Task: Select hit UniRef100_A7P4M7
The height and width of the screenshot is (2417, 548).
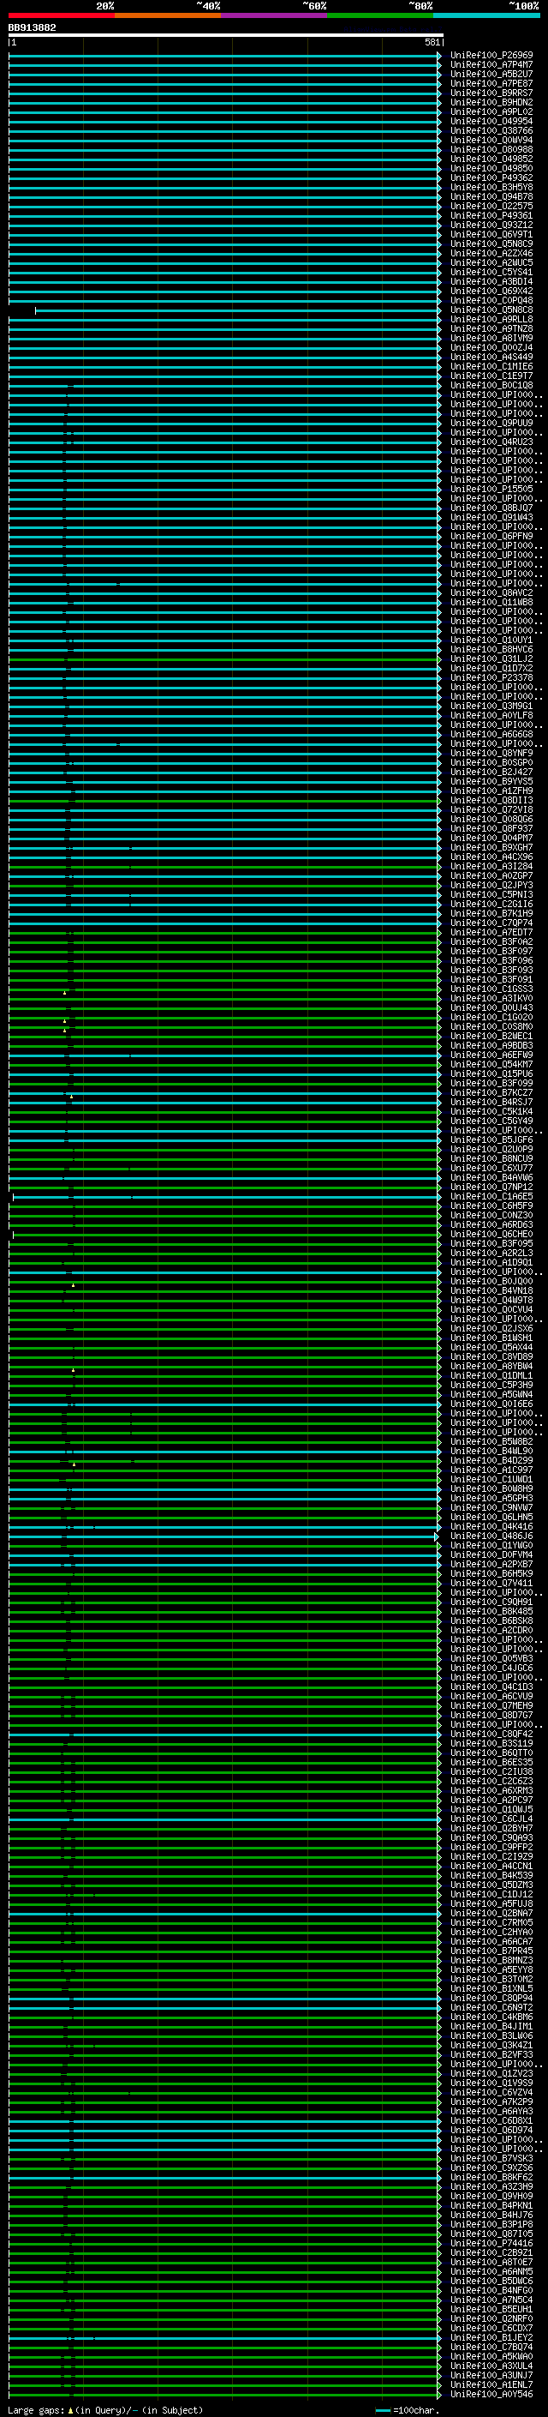Action: [491, 65]
